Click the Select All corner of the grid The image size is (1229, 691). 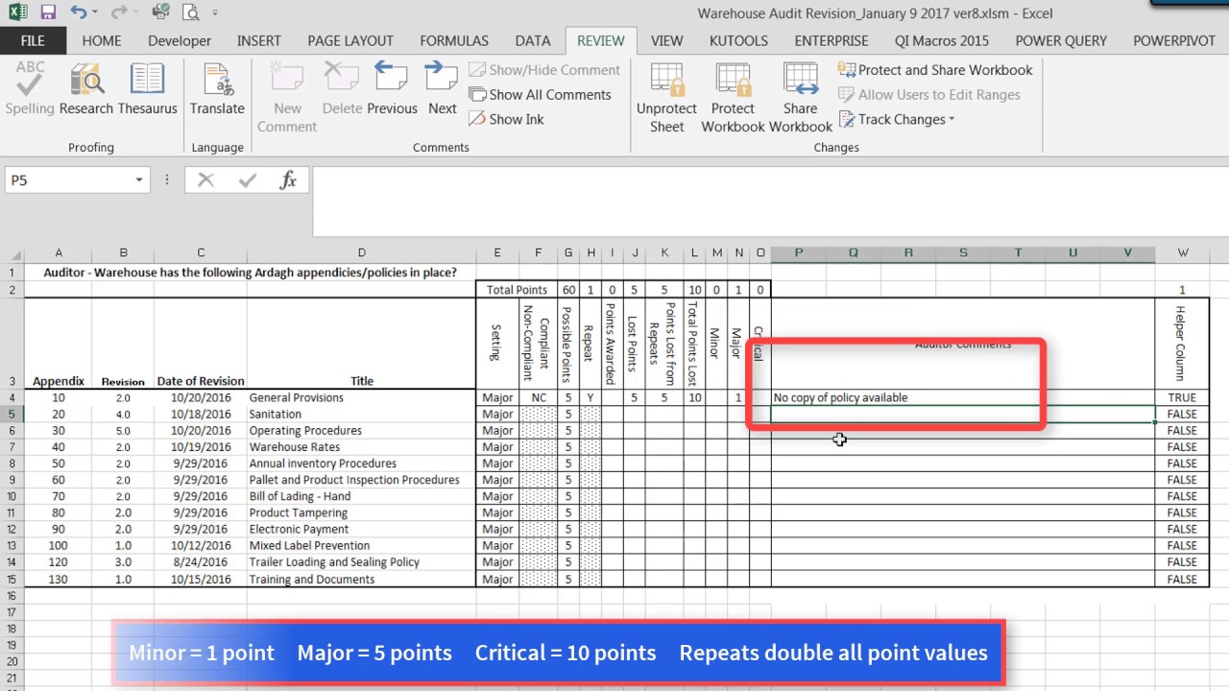coord(12,253)
